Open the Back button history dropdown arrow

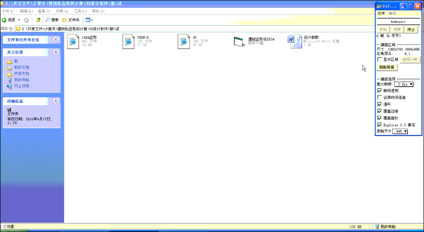[19, 20]
